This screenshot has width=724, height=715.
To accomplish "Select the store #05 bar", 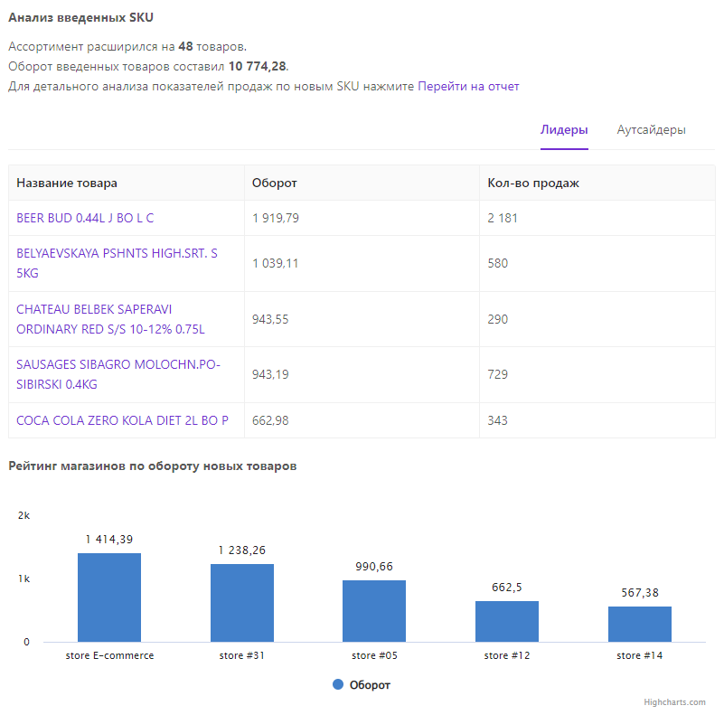I will pos(374,611).
